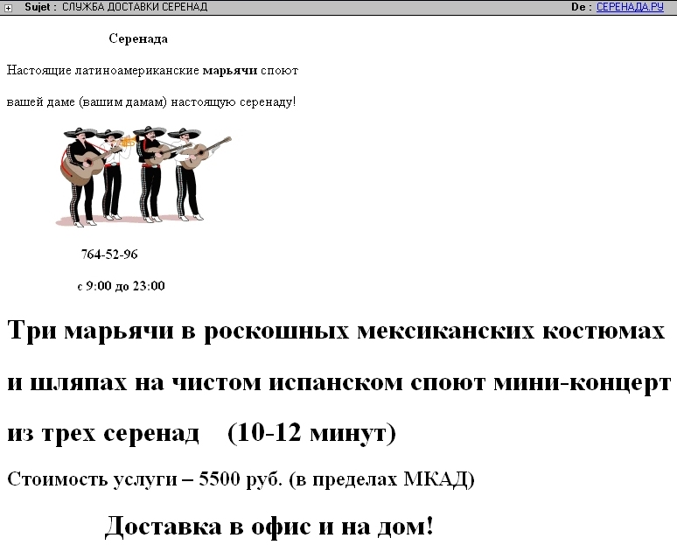Click the bold word марьячи in first line

(x=230, y=70)
